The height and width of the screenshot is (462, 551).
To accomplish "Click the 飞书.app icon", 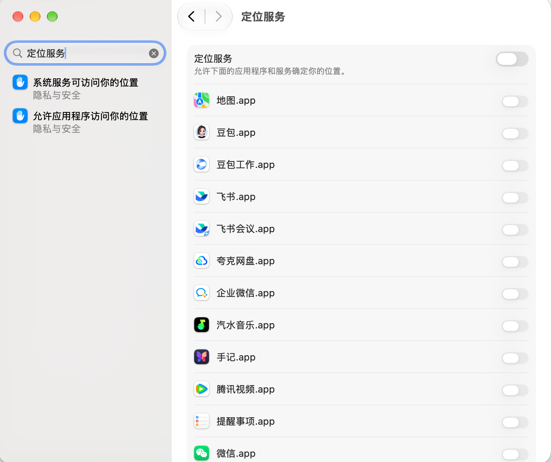I will point(202,197).
